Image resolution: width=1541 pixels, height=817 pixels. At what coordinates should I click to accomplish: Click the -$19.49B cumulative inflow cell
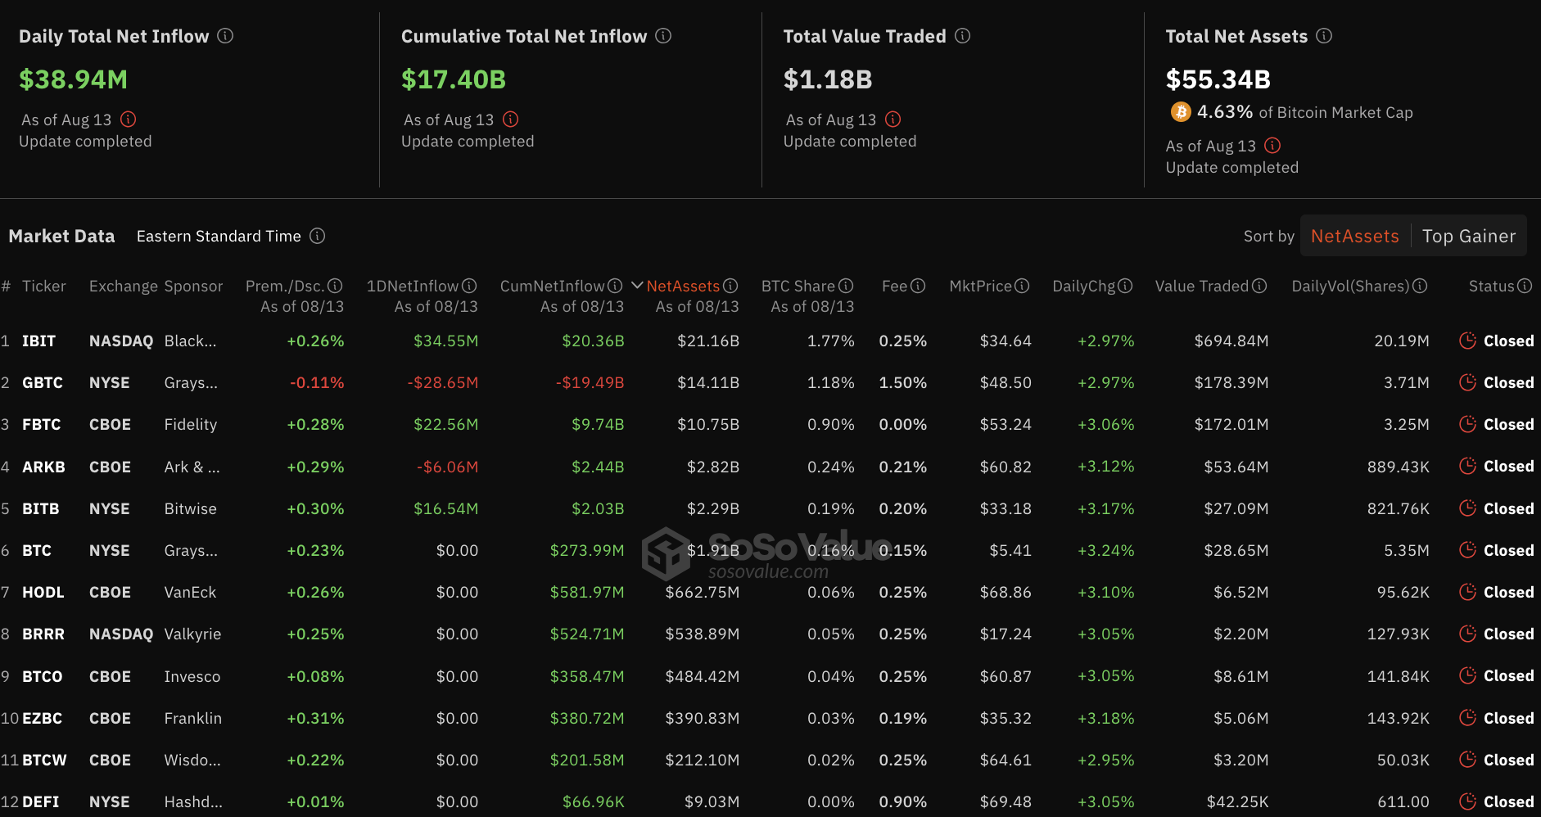590,382
